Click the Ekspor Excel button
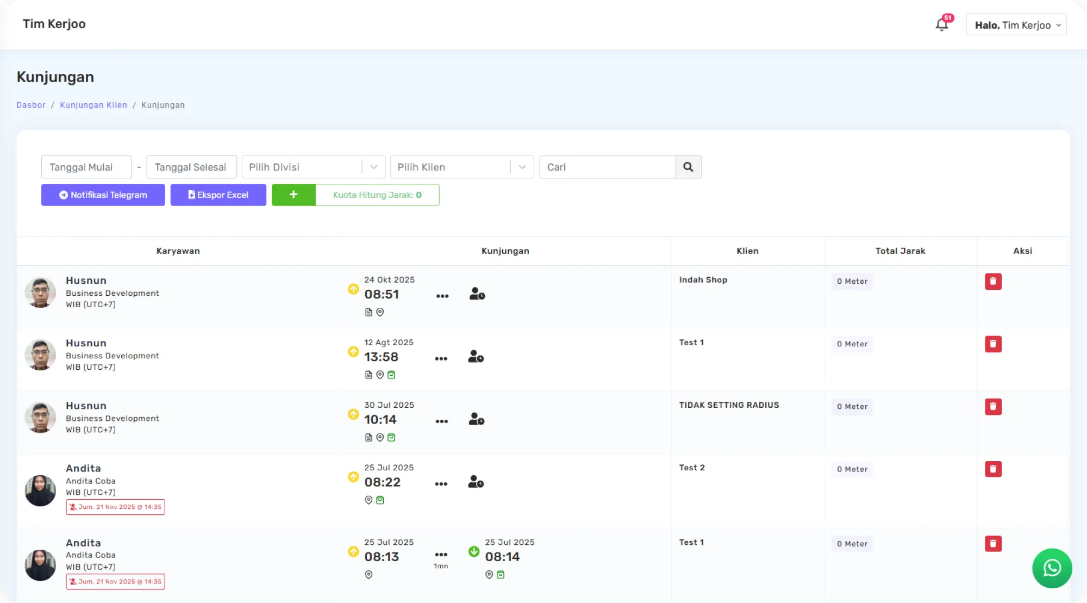The width and height of the screenshot is (1087, 603). point(218,195)
